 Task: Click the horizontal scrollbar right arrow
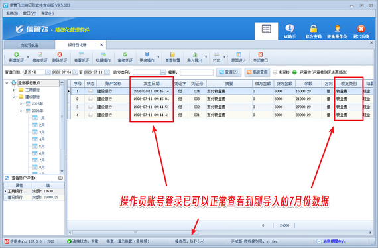point(370,233)
